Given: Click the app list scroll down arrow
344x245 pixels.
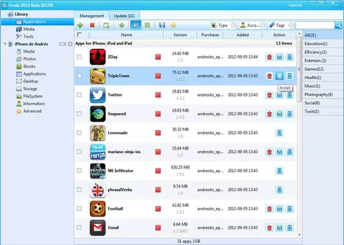Looking at the screenshot, I should point(300,235).
